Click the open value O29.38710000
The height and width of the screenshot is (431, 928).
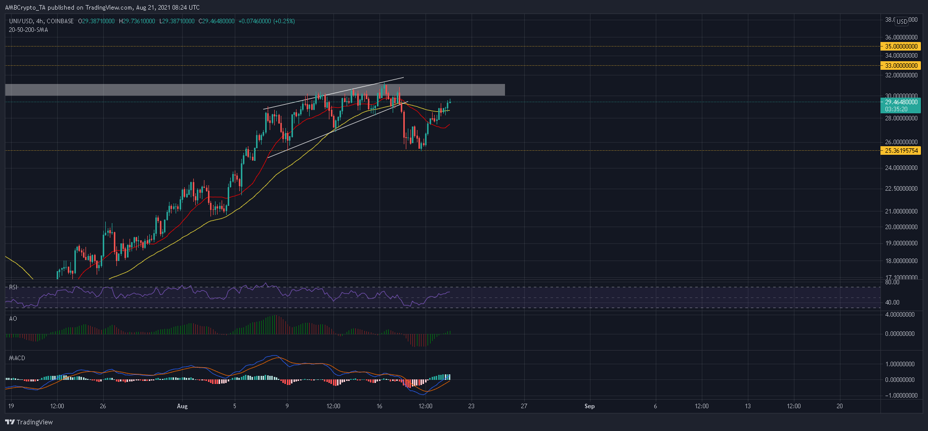pyautogui.click(x=96, y=21)
